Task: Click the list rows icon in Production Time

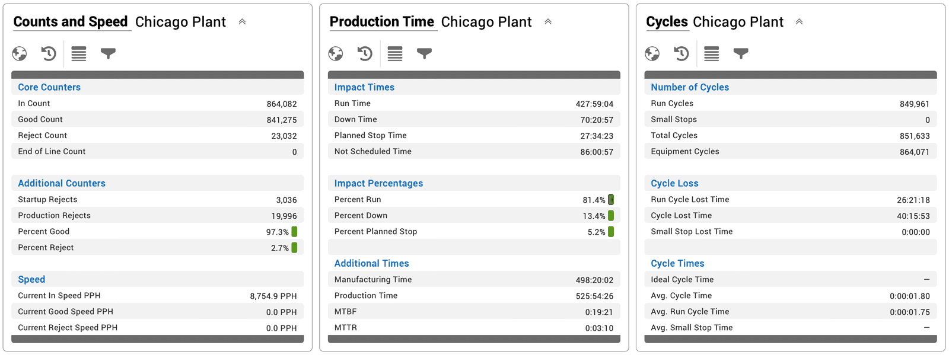Action: coord(395,54)
